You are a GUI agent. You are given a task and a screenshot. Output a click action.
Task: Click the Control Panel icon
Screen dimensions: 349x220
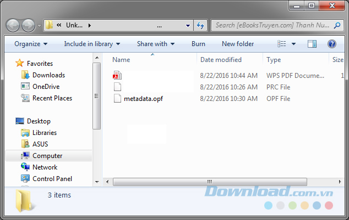25,178
